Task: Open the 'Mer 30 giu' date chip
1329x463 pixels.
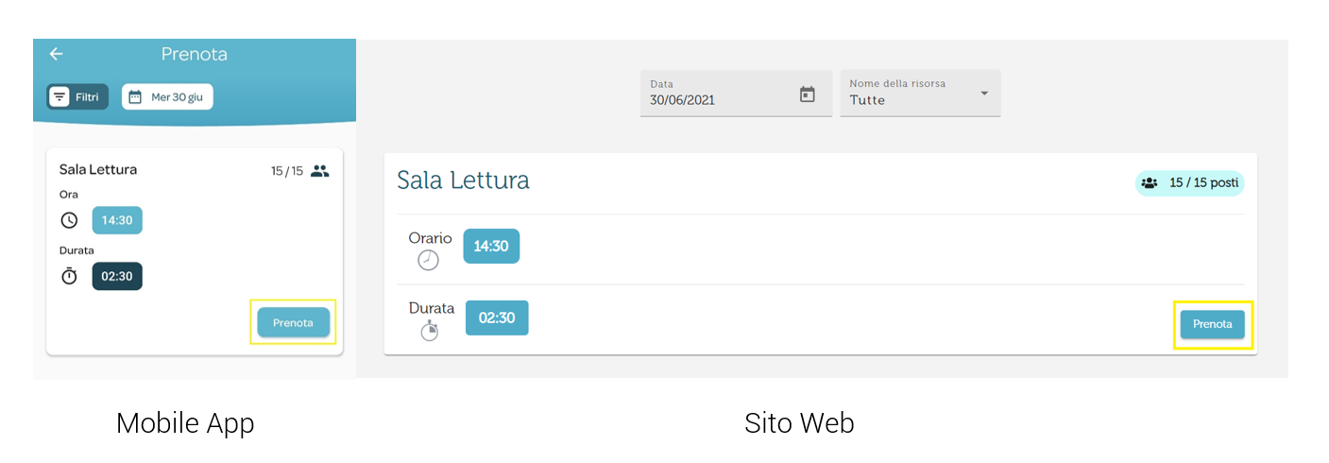Action: (x=167, y=96)
